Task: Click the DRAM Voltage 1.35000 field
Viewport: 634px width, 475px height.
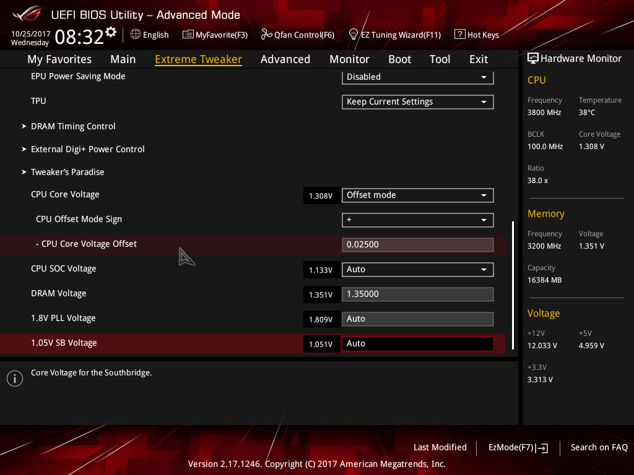Action: point(418,294)
